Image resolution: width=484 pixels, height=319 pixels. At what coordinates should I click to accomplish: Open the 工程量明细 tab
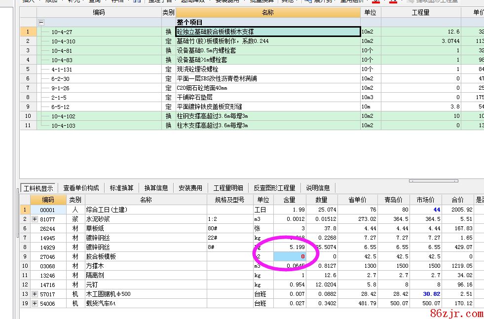click(x=228, y=188)
